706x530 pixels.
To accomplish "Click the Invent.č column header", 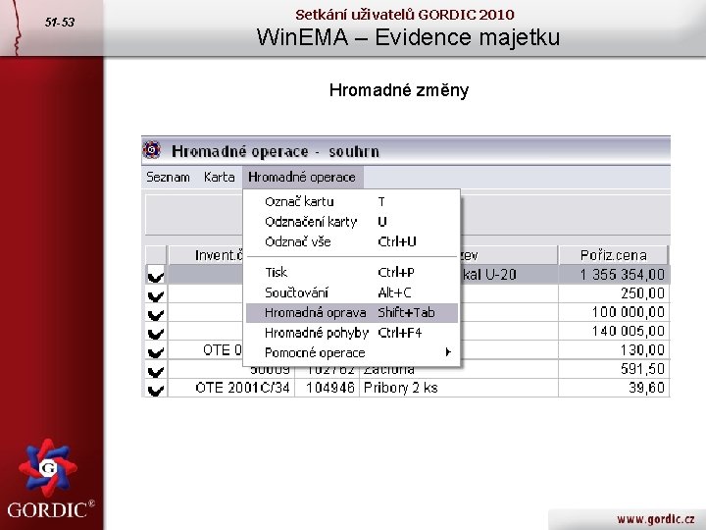I will [205, 255].
